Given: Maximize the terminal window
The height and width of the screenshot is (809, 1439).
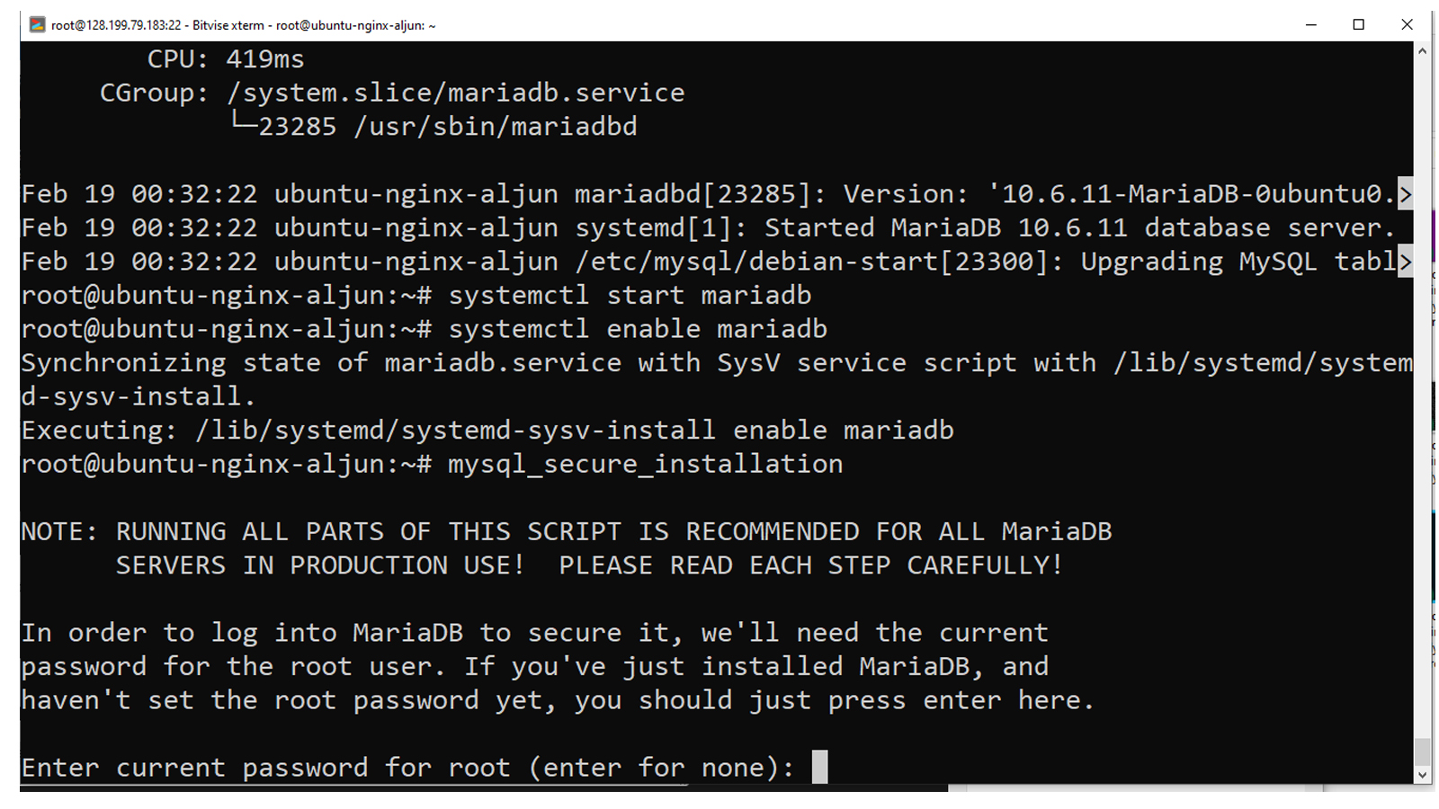Looking at the screenshot, I should pyautogui.click(x=1359, y=24).
